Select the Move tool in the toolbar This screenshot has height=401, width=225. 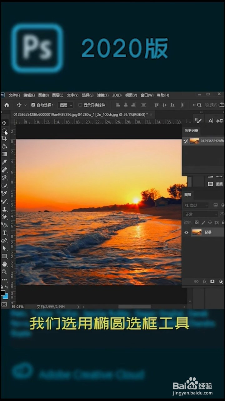(4, 122)
